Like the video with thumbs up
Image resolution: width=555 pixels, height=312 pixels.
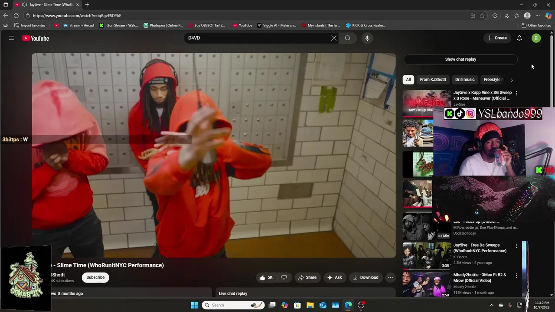(266, 277)
